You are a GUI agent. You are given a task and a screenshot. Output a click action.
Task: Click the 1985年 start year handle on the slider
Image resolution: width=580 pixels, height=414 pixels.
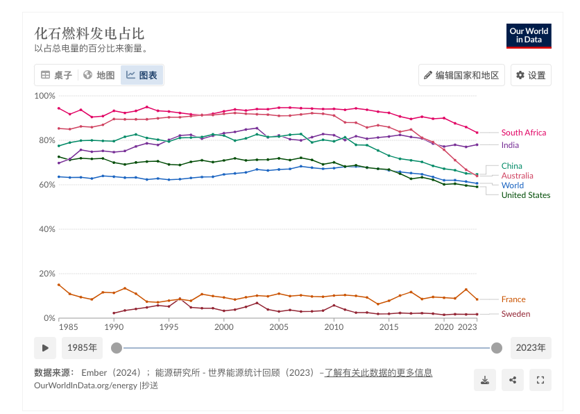(117, 347)
